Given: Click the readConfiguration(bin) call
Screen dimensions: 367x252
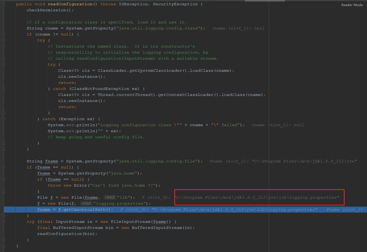Looking at the screenshot, I should [x=66, y=234].
